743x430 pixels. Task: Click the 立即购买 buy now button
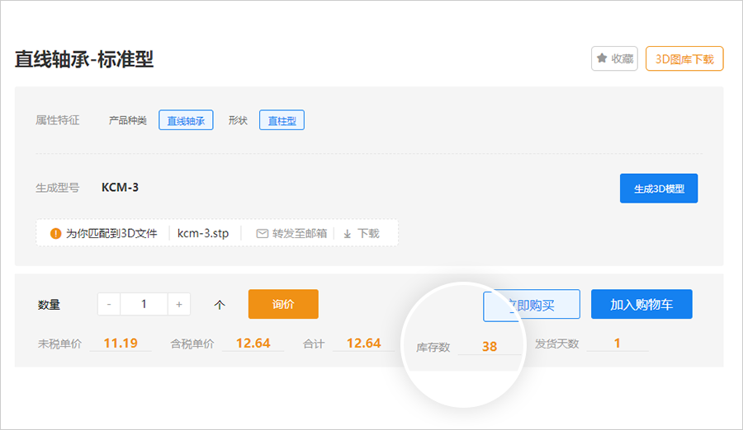[532, 305]
